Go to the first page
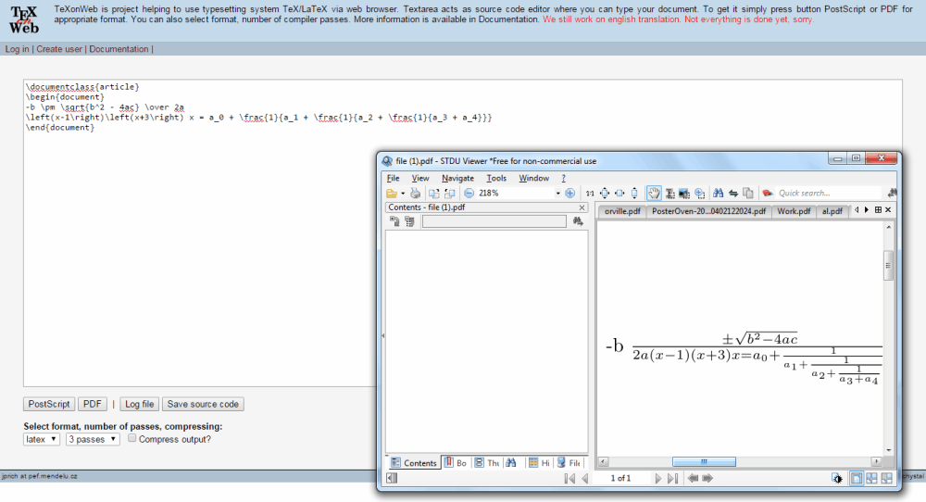The image size is (926, 502). (x=569, y=478)
